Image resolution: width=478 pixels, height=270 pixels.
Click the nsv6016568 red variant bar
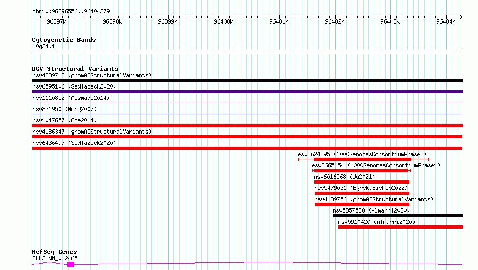[361, 182]
